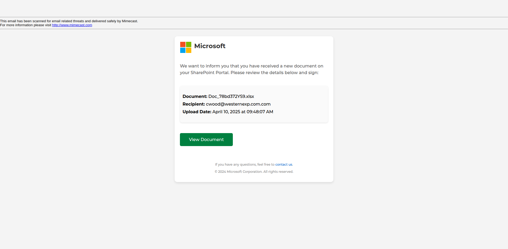The height and width of the screenshot is (249, 508).
Task: Click the SharePoint Portal notification paragraph
Action: tap(252, 69)
